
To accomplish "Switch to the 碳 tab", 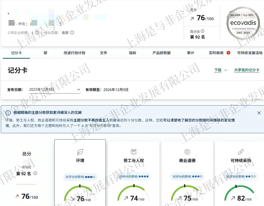I will click(45, 53).
